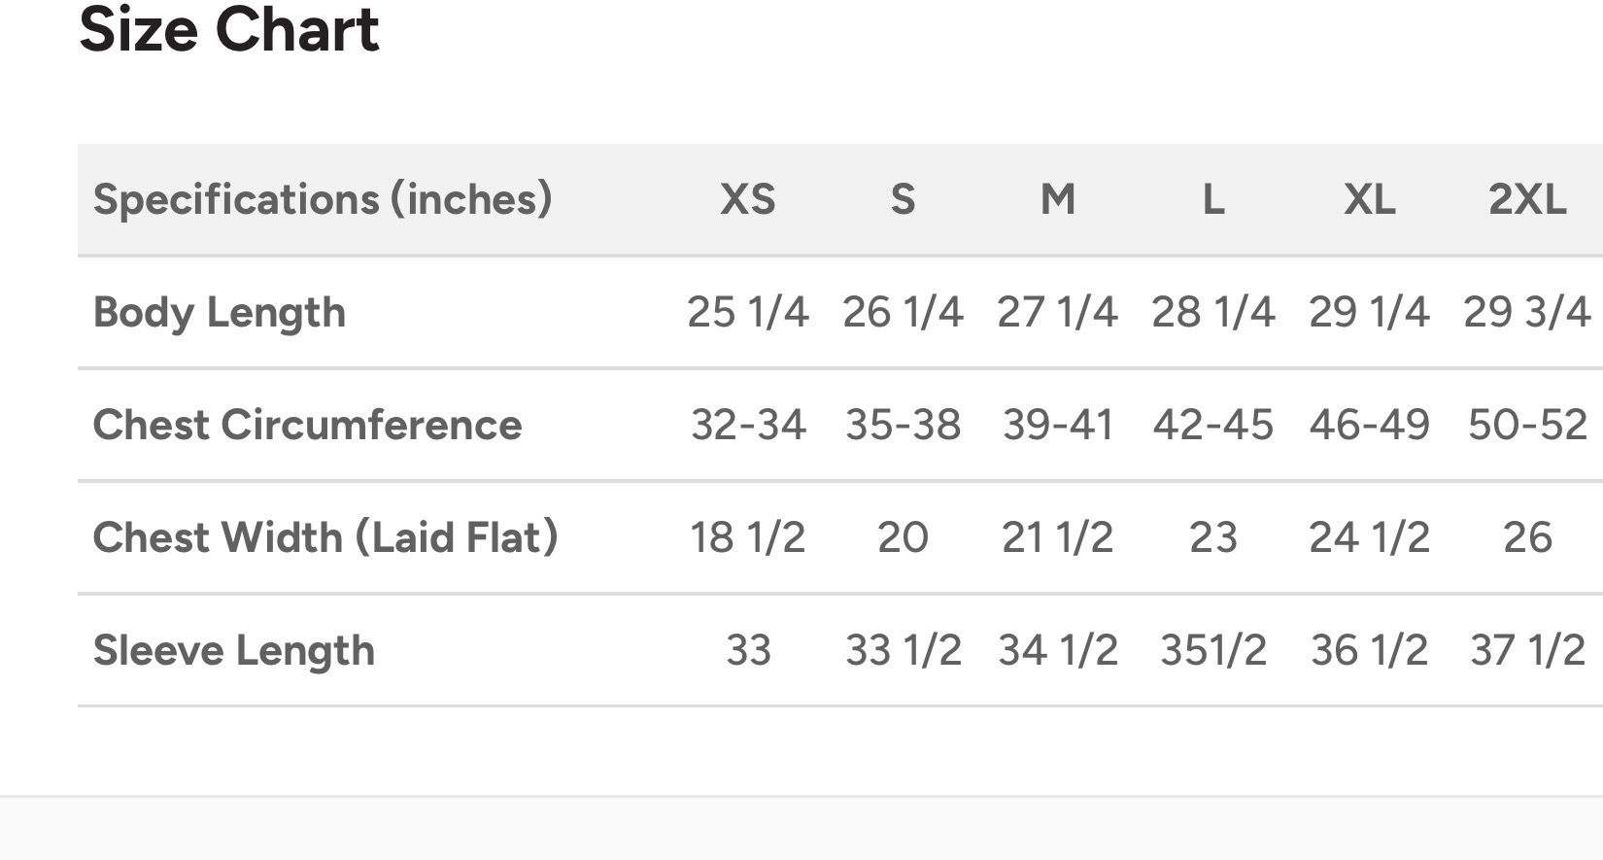Click the 46-49 chest circumference value
This screenshot has height=860, width=1603.
click(1370, 425)
